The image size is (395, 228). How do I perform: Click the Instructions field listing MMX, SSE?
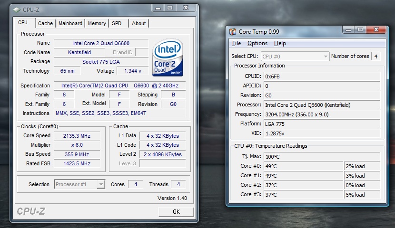click(x=119, y=113)
